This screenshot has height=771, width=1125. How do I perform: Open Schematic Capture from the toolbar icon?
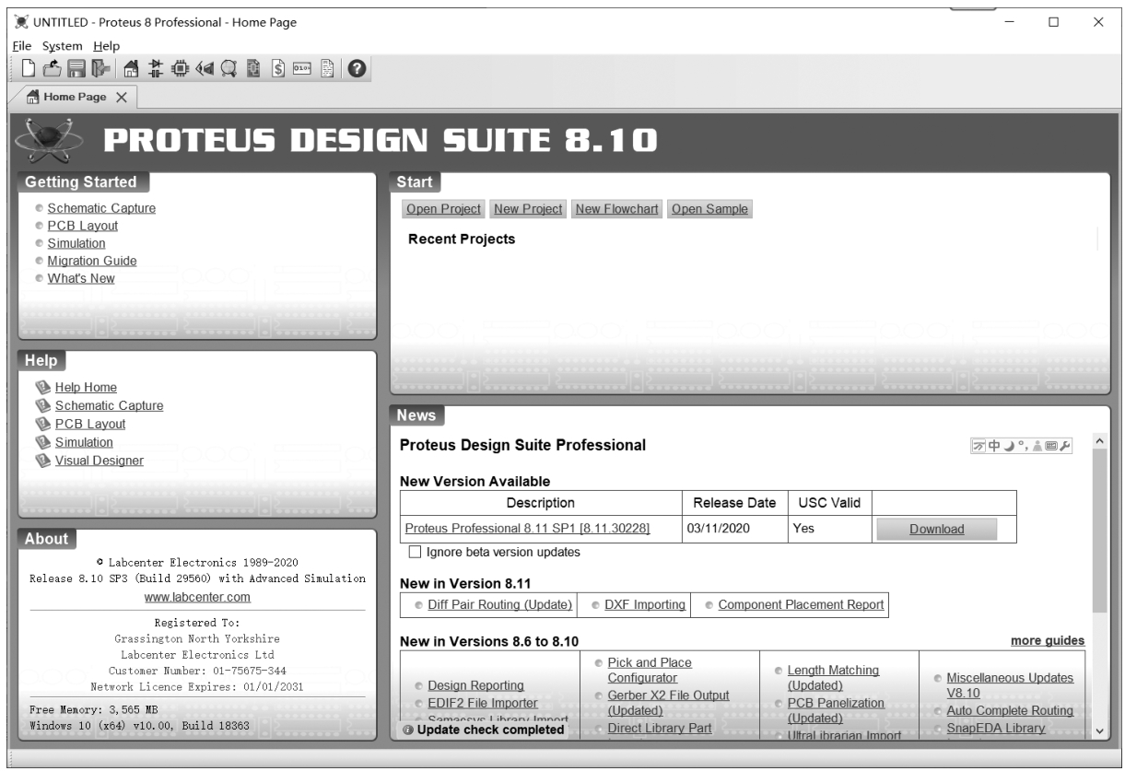[156, 68]
